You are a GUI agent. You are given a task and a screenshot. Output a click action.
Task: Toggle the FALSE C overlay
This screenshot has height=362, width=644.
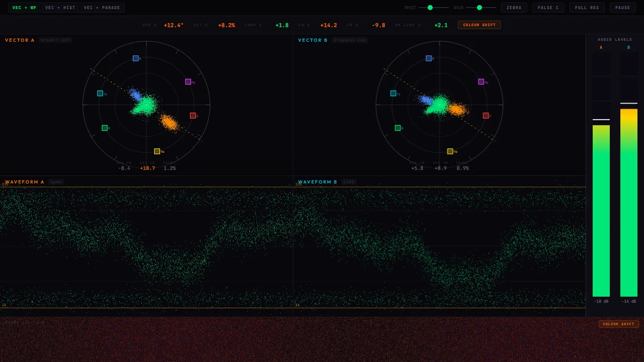pyautogui.click(x=548, y=8)
